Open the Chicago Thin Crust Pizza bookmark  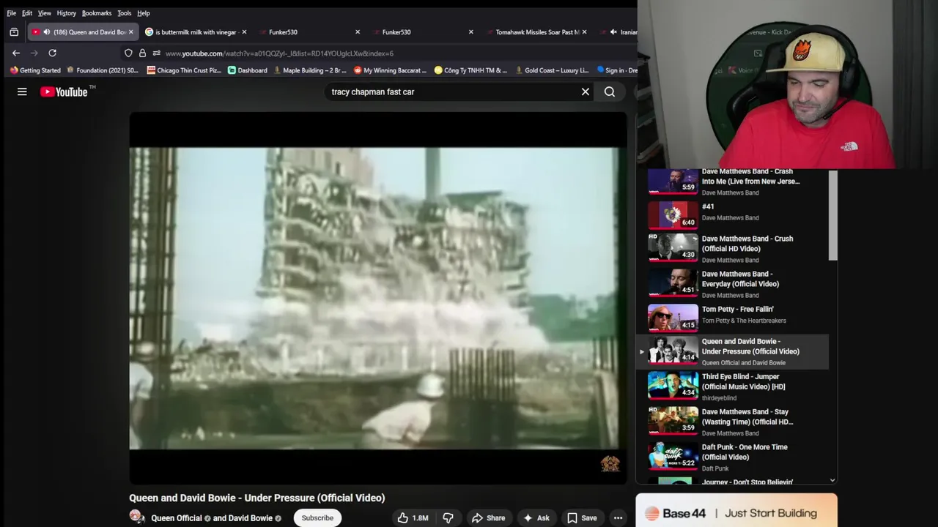pyautogui.click(x=184, y=70)
